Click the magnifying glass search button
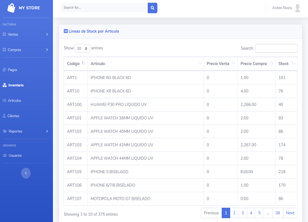 [152, 8]
